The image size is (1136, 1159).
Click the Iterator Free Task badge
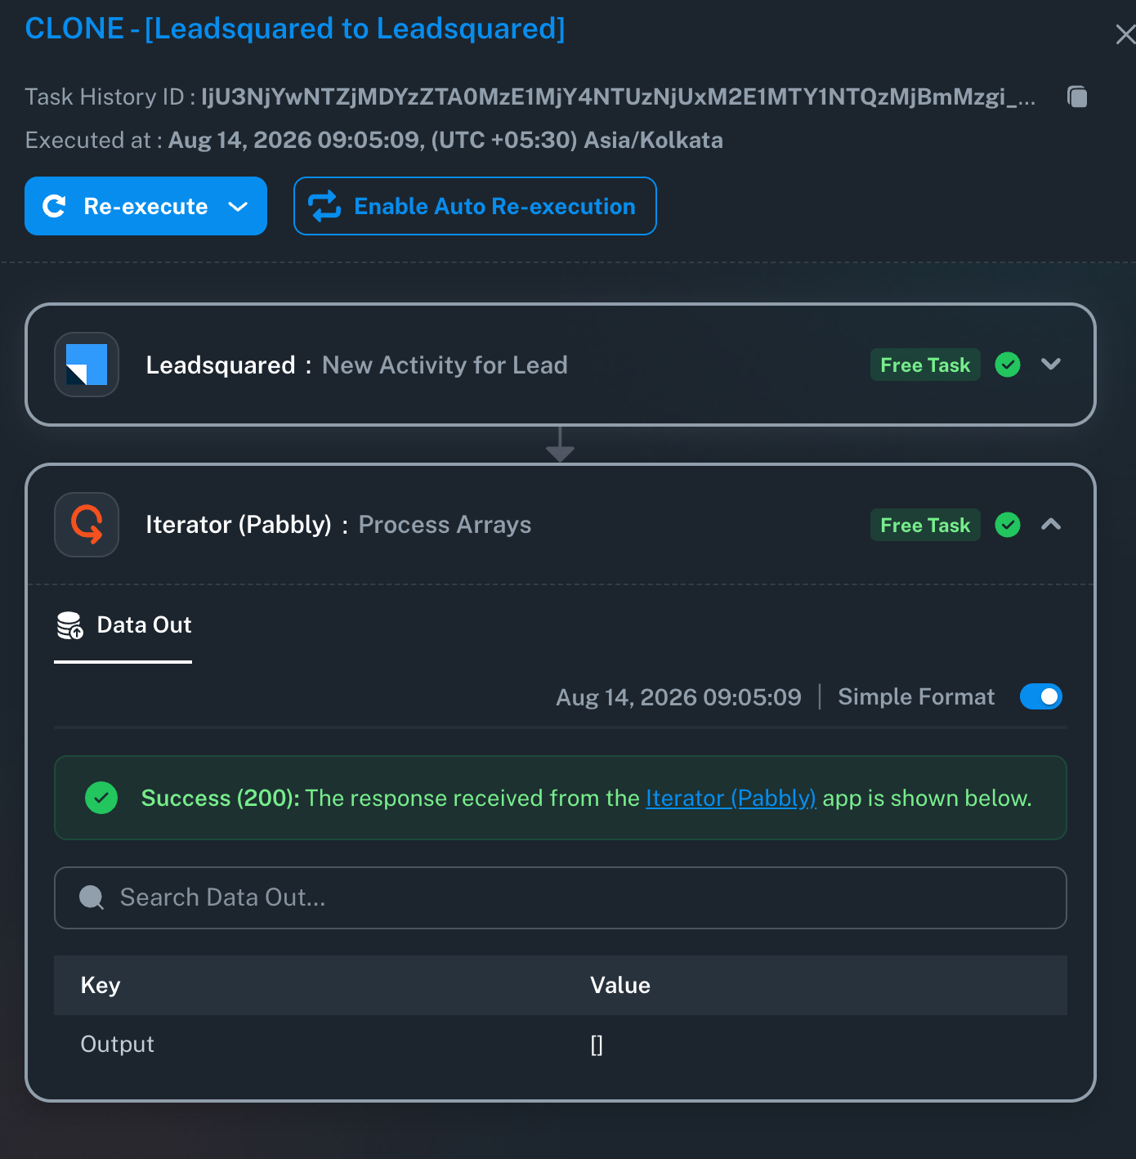(925, 525)
